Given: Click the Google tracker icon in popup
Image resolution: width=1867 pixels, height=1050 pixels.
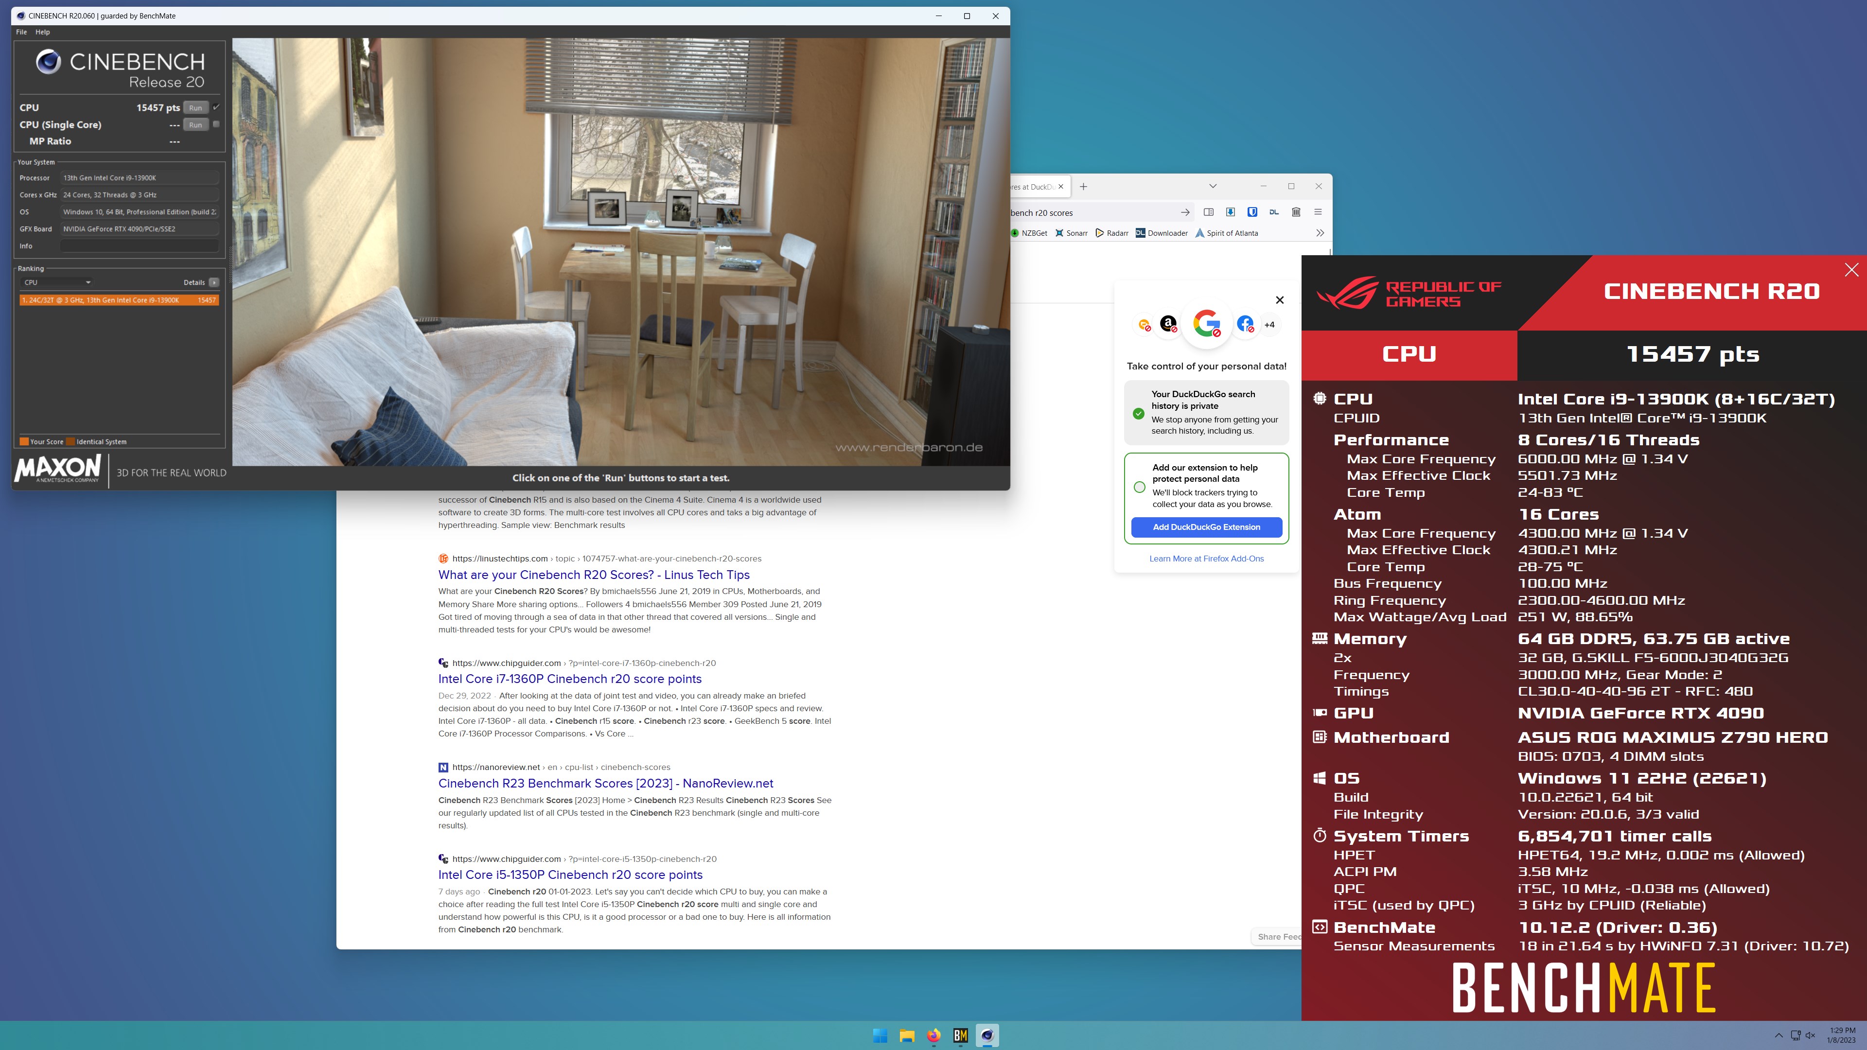Looking at the screenshot, I should click(x=1207, y=323).
